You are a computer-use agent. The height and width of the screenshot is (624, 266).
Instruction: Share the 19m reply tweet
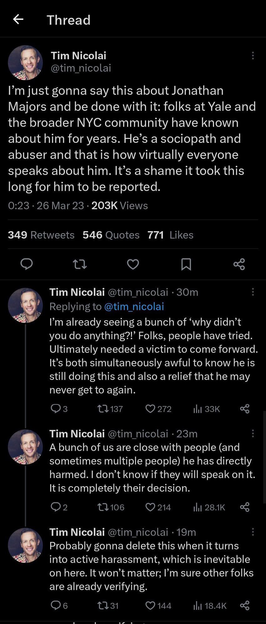(x=245, y=606)
